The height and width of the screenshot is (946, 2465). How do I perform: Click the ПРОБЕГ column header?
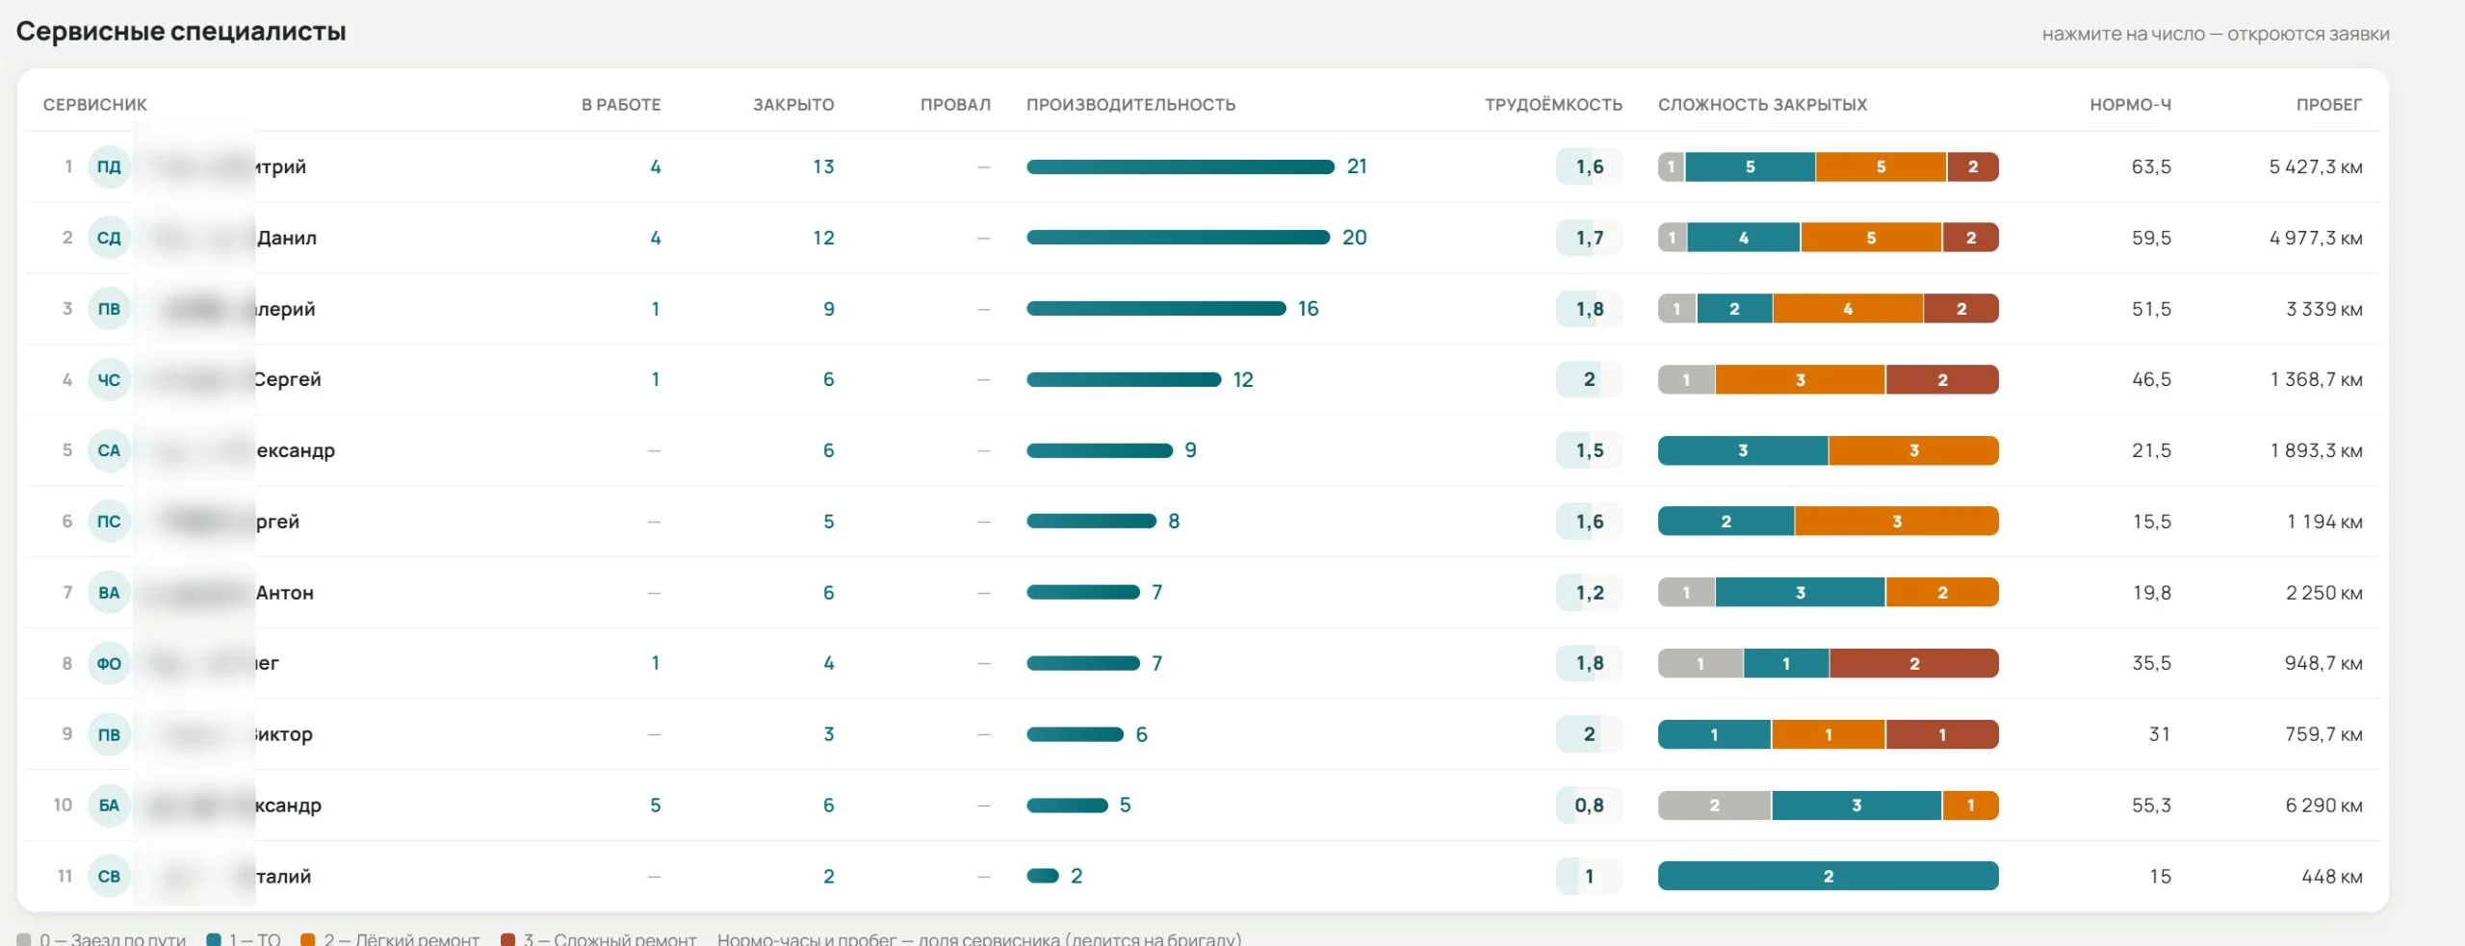[2328, 105]
